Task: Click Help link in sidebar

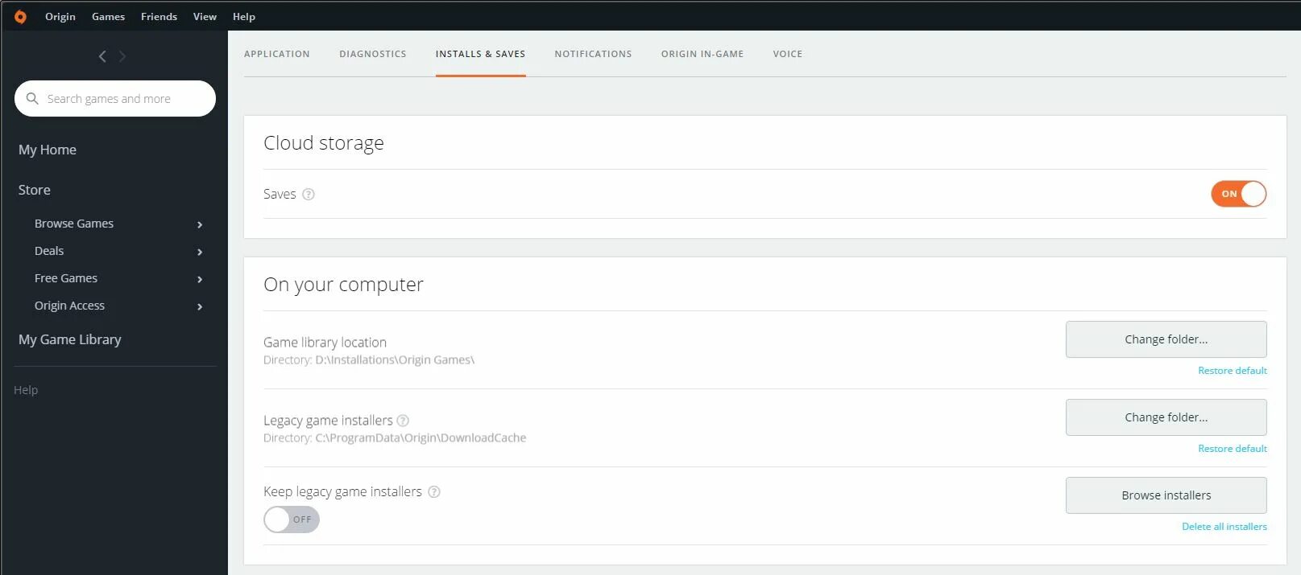Action: (26, 390)
